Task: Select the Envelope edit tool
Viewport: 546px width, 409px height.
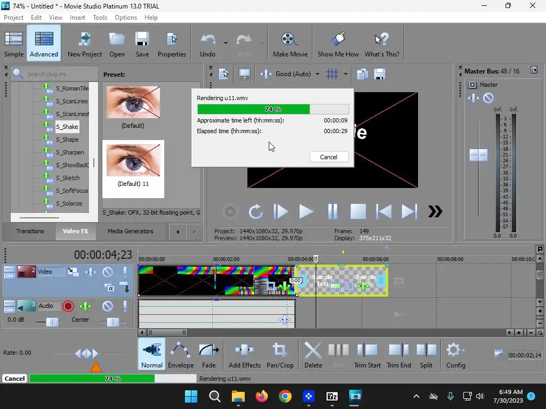Action: click(x=181, y=354)
